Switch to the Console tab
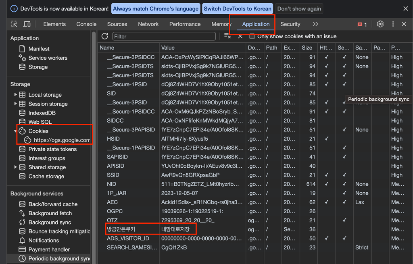Viewport: 413px width, 264px height. pos(86,24)
